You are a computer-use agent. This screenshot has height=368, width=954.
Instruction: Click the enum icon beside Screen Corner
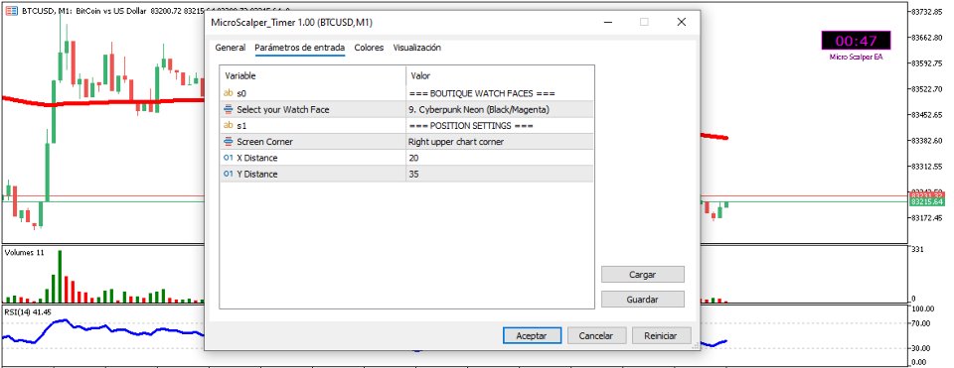[229, 142]
